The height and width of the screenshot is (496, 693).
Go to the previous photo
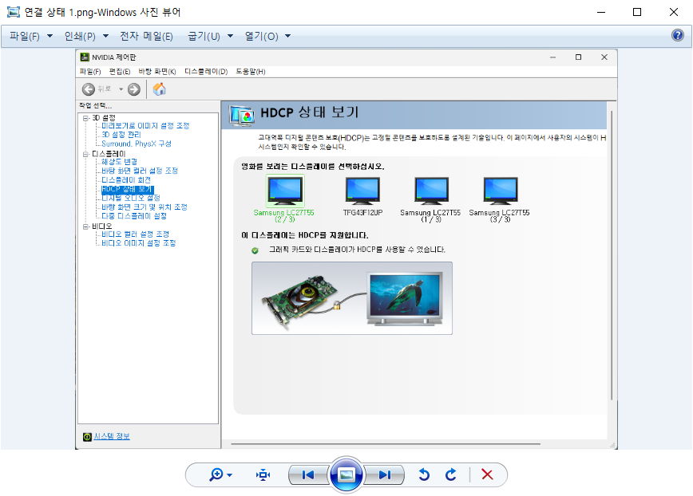pyautogui.click(x=308, y=474)
